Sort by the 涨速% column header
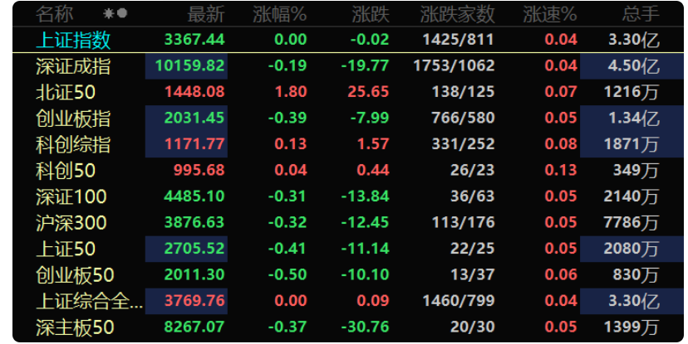The image size is (688, 344). (x=550, y=14)
